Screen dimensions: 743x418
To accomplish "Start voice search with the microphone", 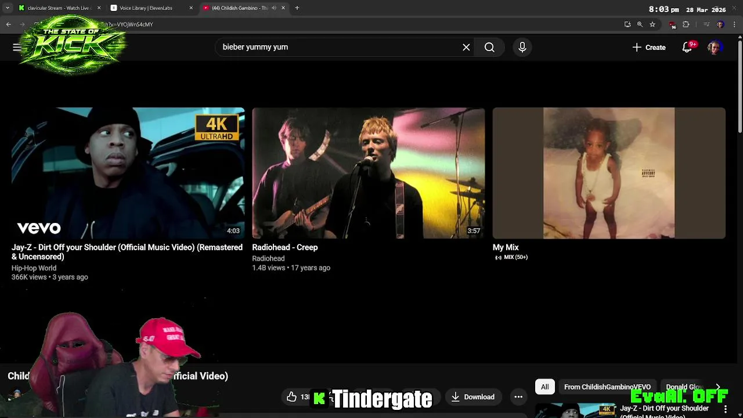I will coord(522,47).
